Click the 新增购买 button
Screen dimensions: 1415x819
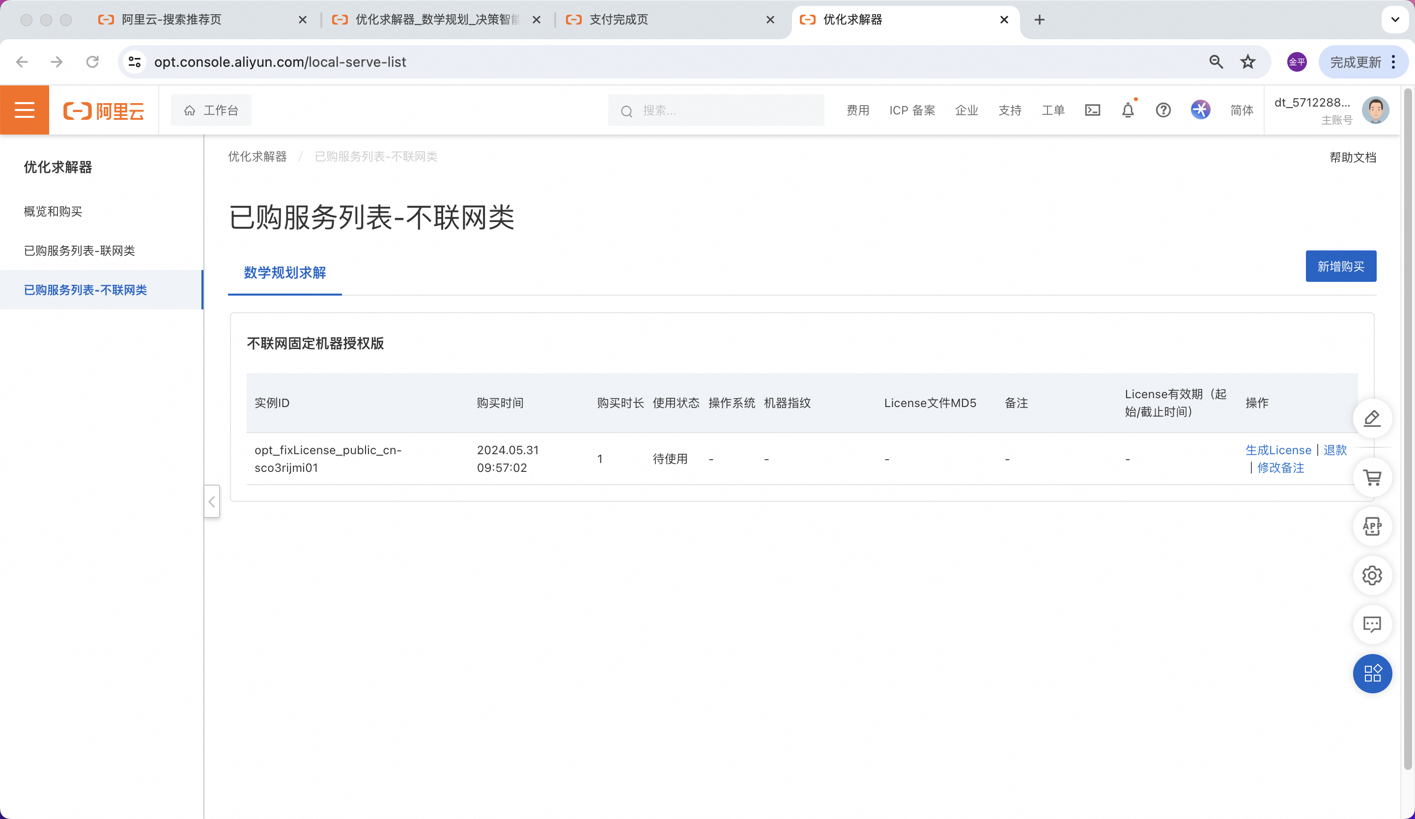pos(1340,267)
